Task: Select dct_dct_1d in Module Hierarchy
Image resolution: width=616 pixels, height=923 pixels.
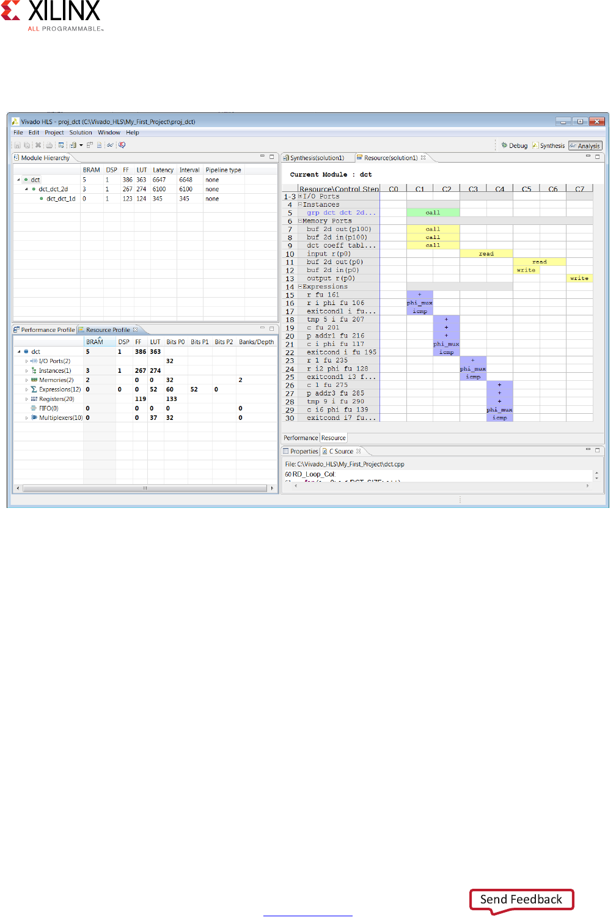Action: (x=61, y=199)
